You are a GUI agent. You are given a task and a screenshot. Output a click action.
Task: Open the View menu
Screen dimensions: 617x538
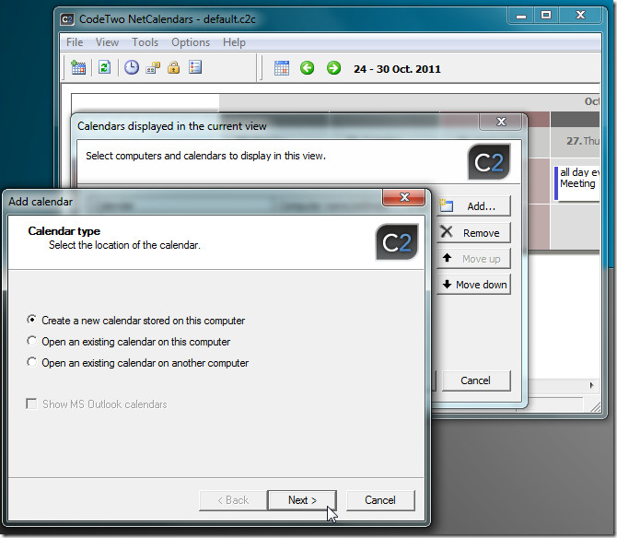(x=107, y=42)
